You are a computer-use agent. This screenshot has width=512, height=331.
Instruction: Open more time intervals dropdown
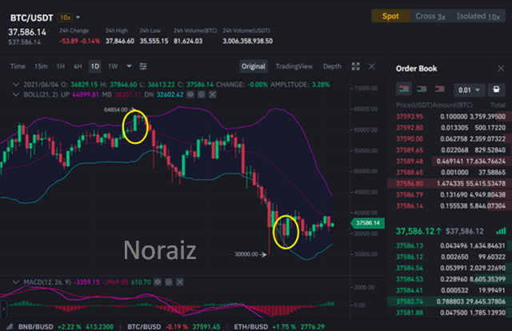coord(129,66)
